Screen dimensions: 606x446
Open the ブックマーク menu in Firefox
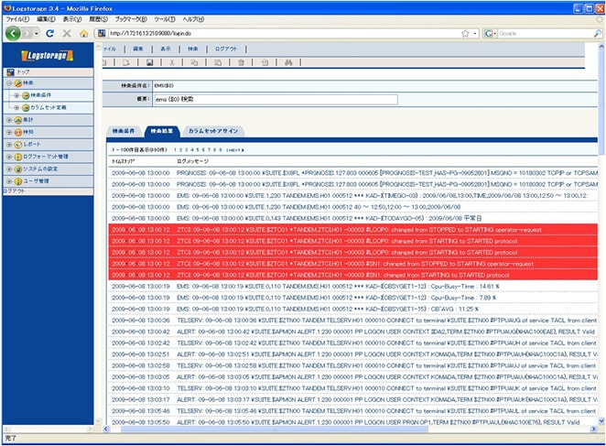click(131, 18)
